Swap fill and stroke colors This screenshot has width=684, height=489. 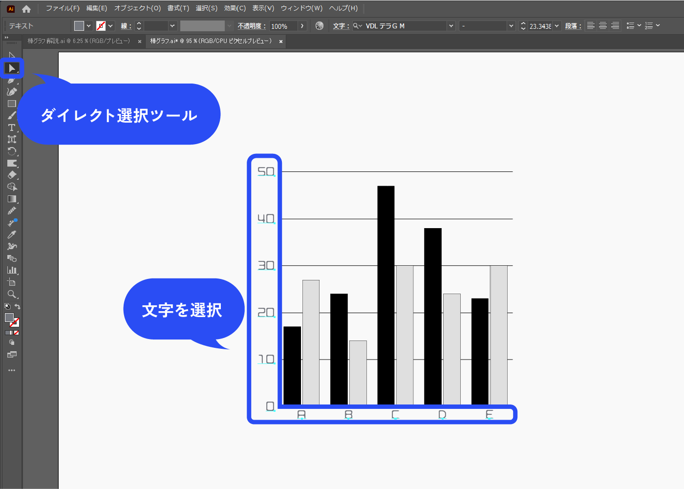click(x=18, y=307)
